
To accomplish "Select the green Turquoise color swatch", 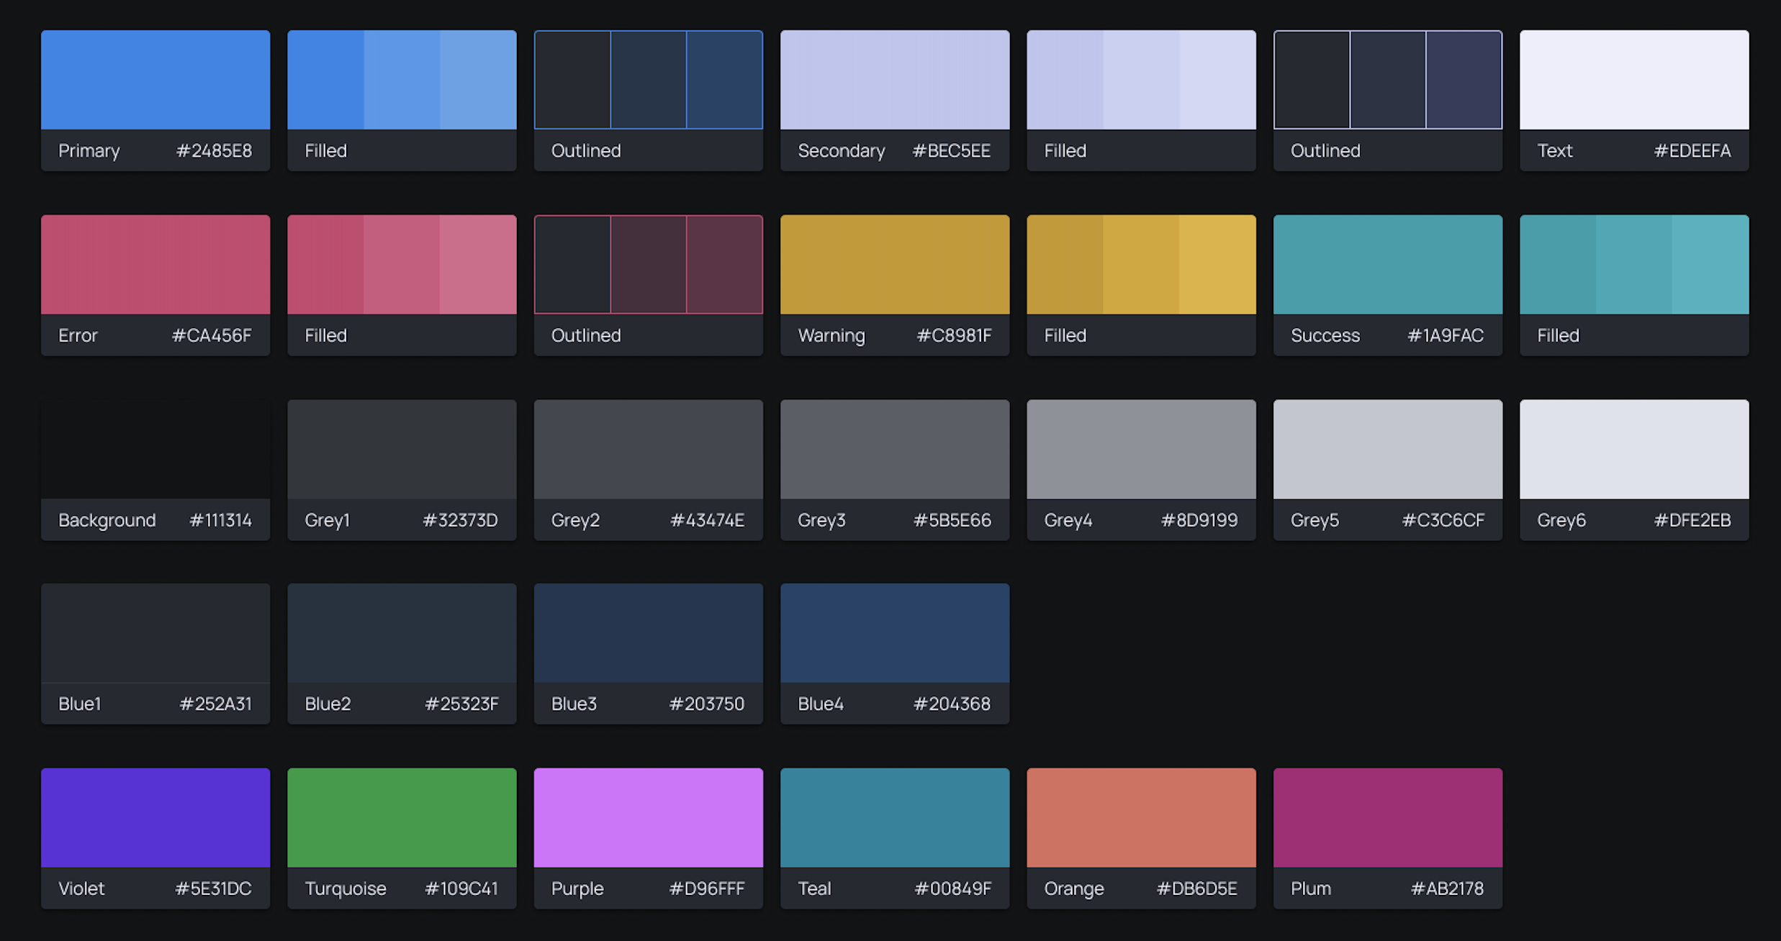I will click(402, 818).
